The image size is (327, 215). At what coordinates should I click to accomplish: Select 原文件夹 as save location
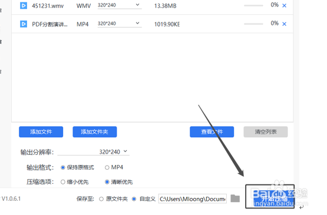pyautogui.click(x=101, y=199)
